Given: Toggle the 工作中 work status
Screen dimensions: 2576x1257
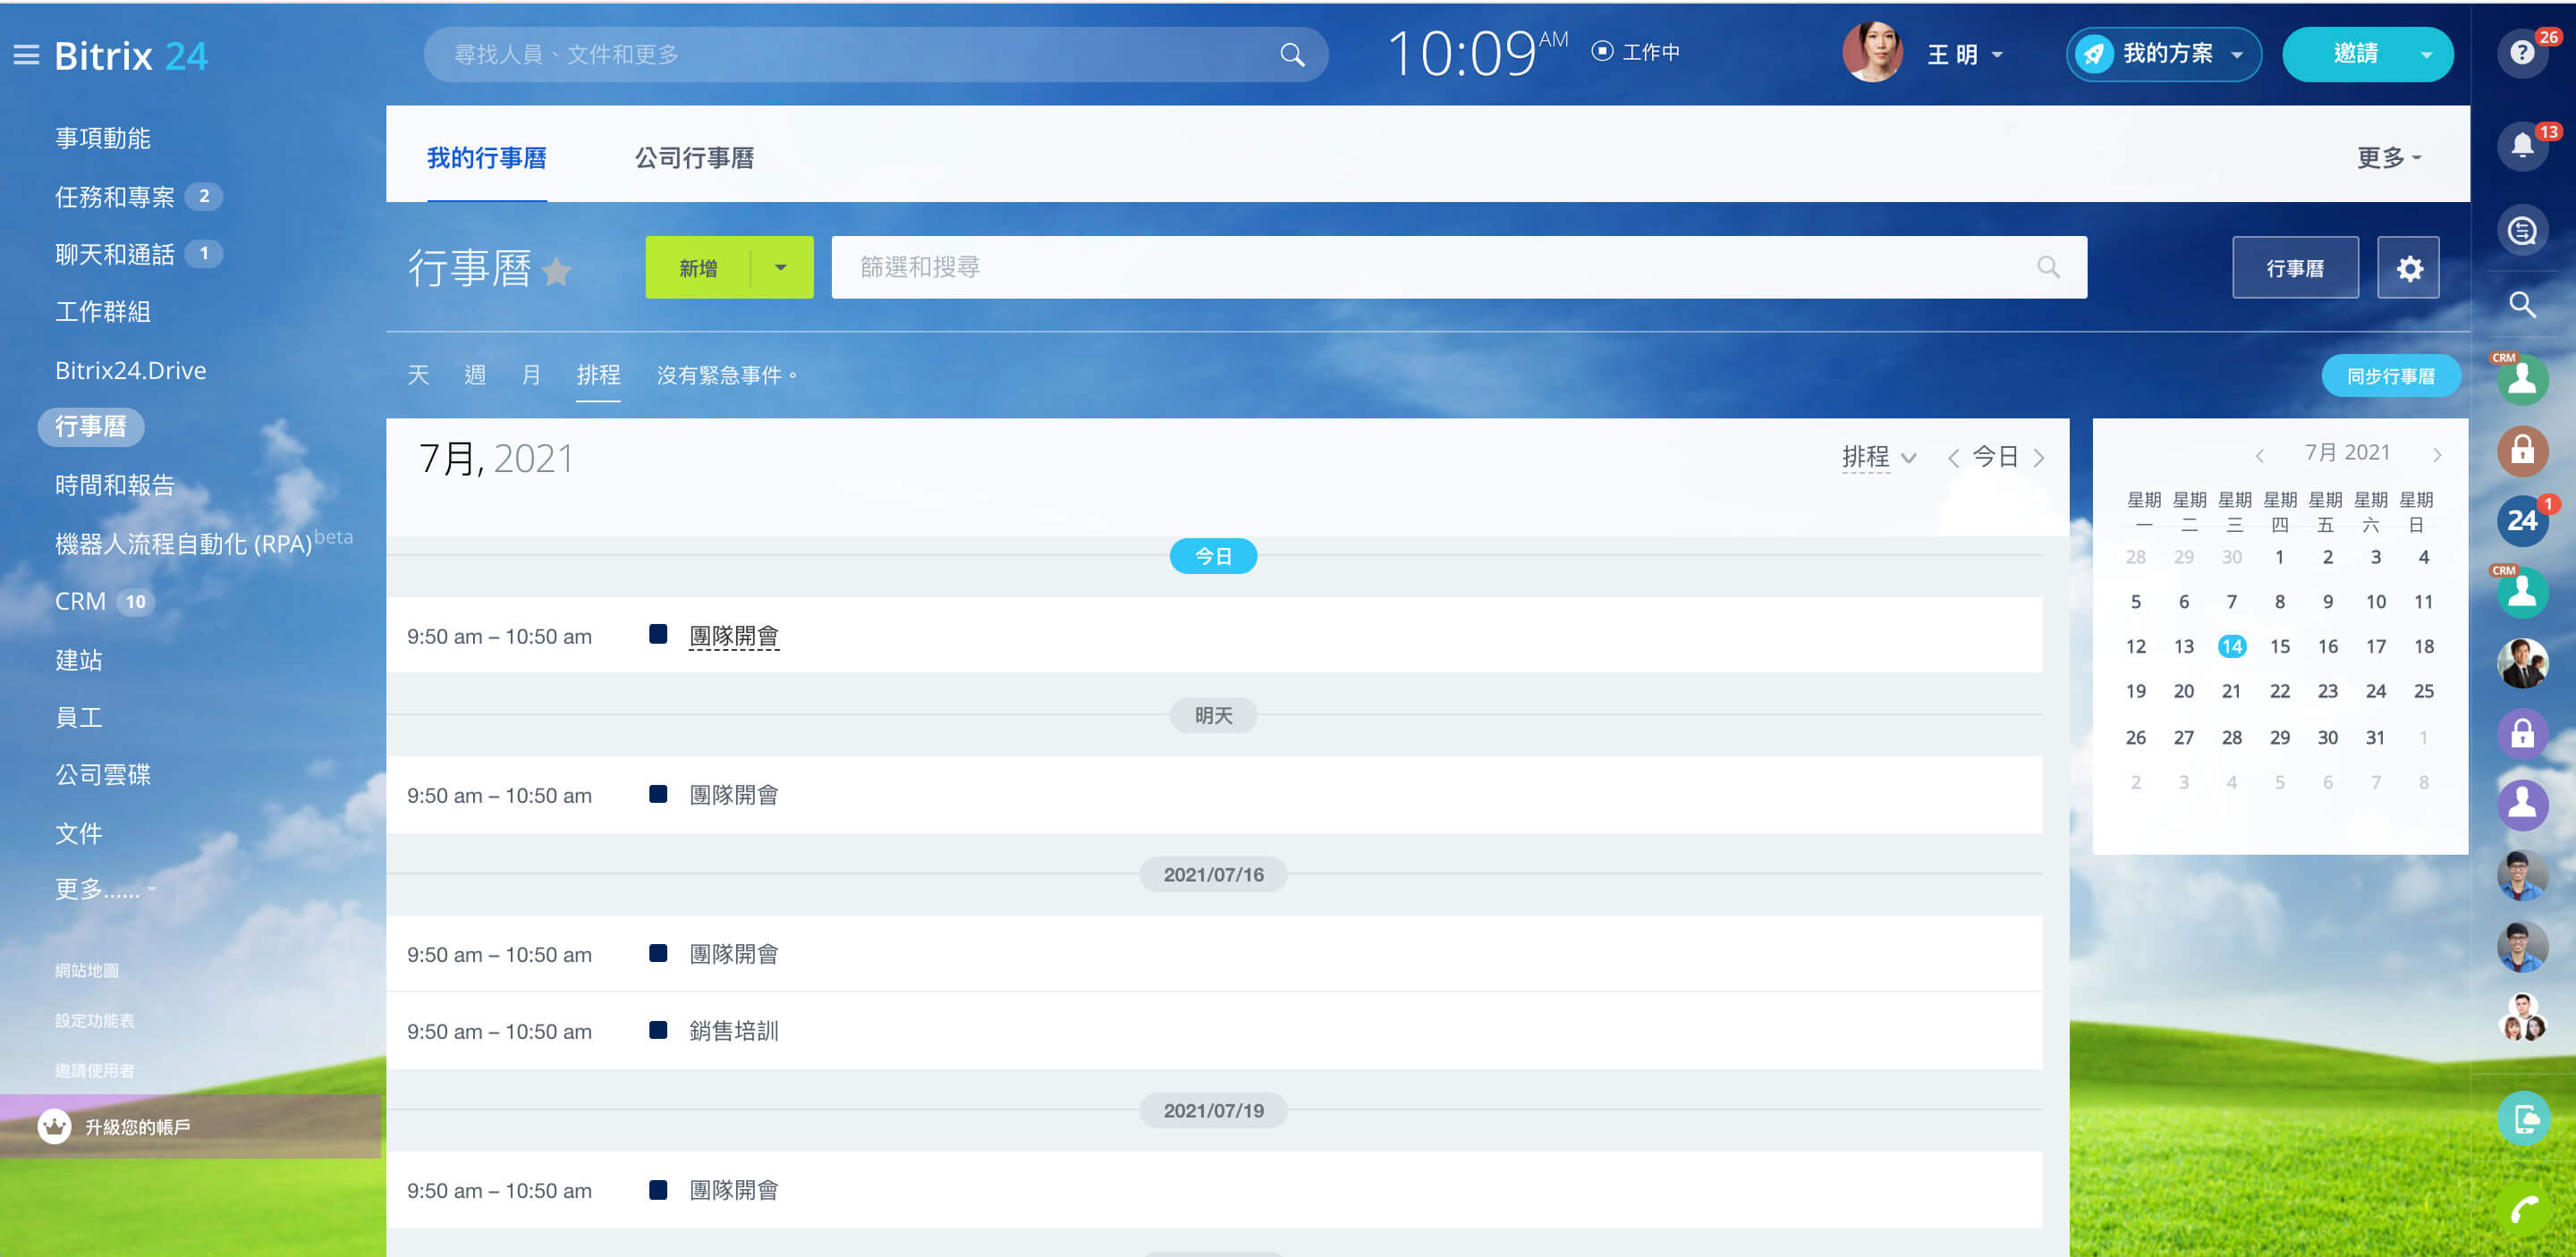Looking at the screenshot, I should tap(1635, 52).
